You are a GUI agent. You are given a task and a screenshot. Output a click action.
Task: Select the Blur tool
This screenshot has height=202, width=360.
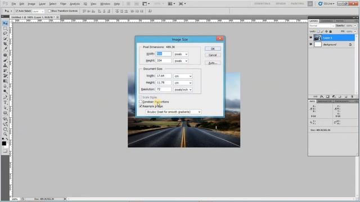coord(5,86)
